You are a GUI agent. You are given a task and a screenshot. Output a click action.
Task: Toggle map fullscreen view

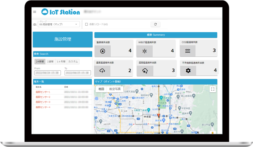(x=213, y=89)
